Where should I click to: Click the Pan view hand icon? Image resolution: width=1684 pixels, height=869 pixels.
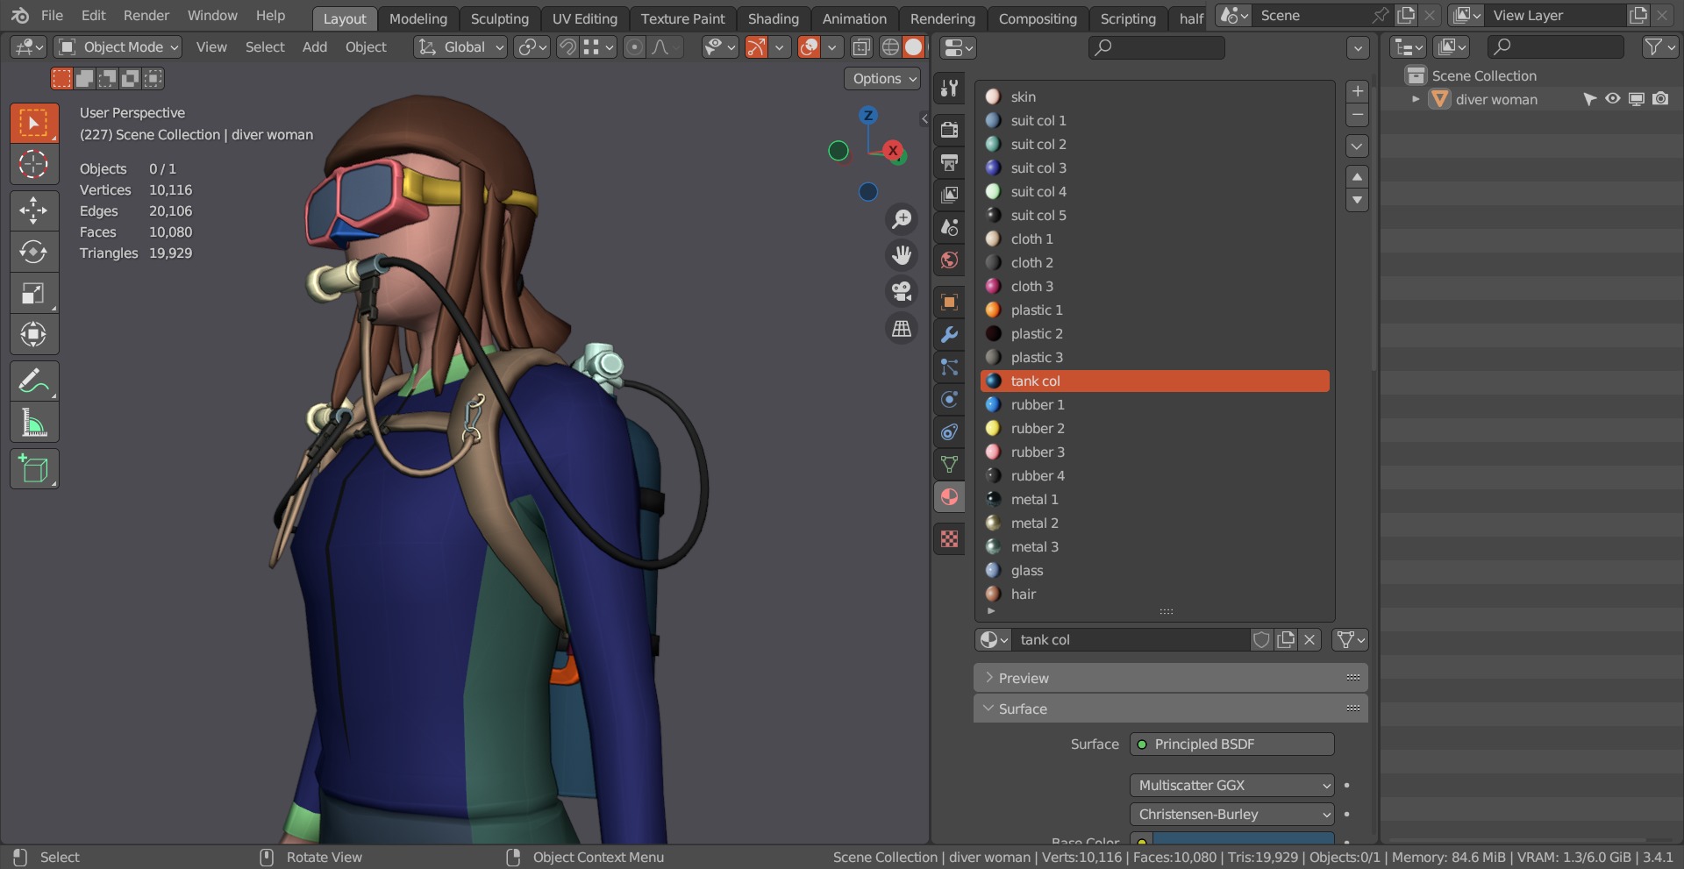pos(901,255)
